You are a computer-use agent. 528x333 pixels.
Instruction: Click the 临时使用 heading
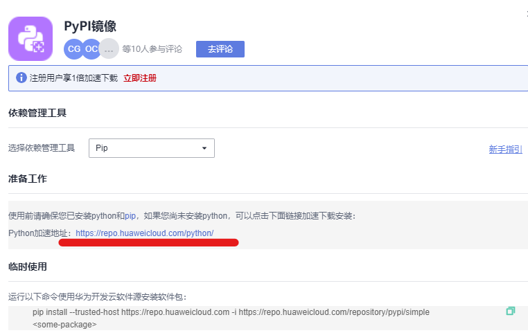click(28, 267)
